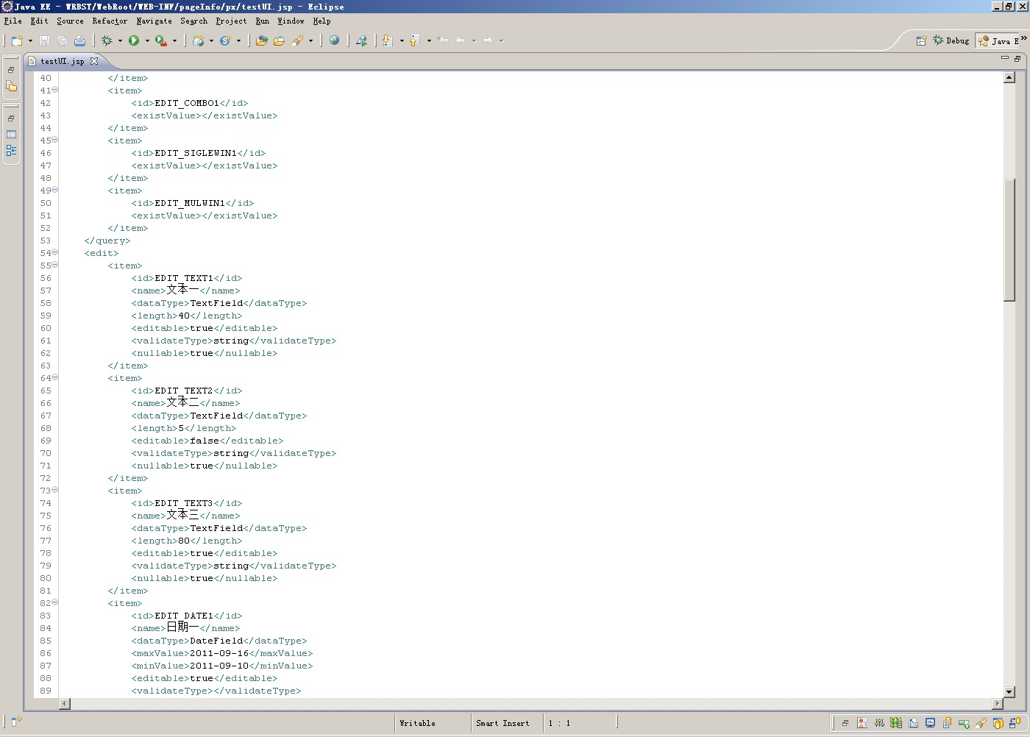This screenshot has width=1030, height=737.
Task: Open the File menu
Action: coord(13,21)
